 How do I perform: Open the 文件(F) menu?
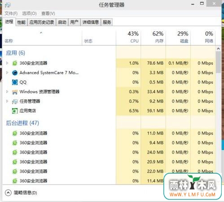[11, 13]
